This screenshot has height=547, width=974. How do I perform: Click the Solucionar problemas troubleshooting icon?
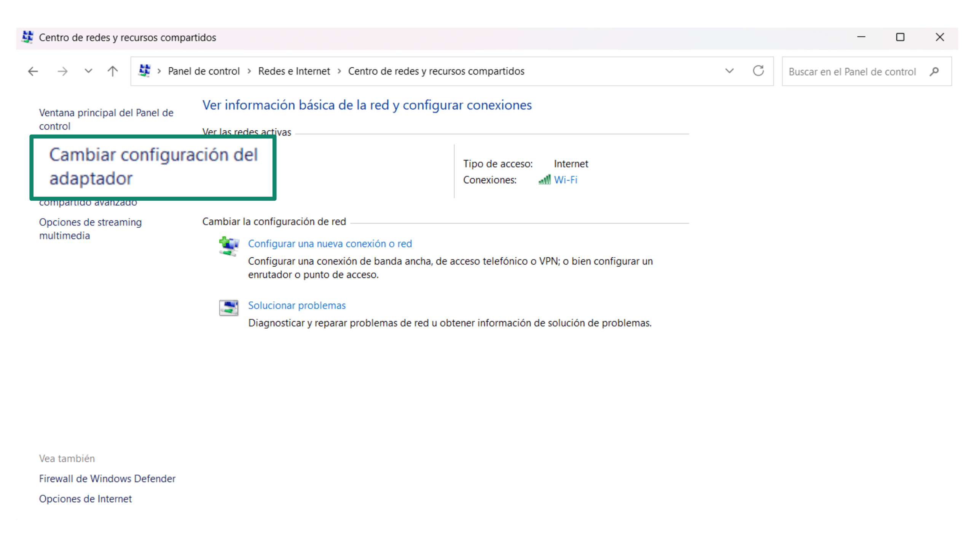coord(228,308)
